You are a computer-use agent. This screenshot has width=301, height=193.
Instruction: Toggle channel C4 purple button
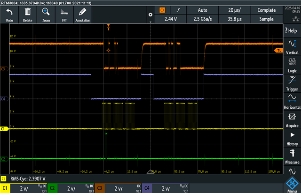[147, 188]
